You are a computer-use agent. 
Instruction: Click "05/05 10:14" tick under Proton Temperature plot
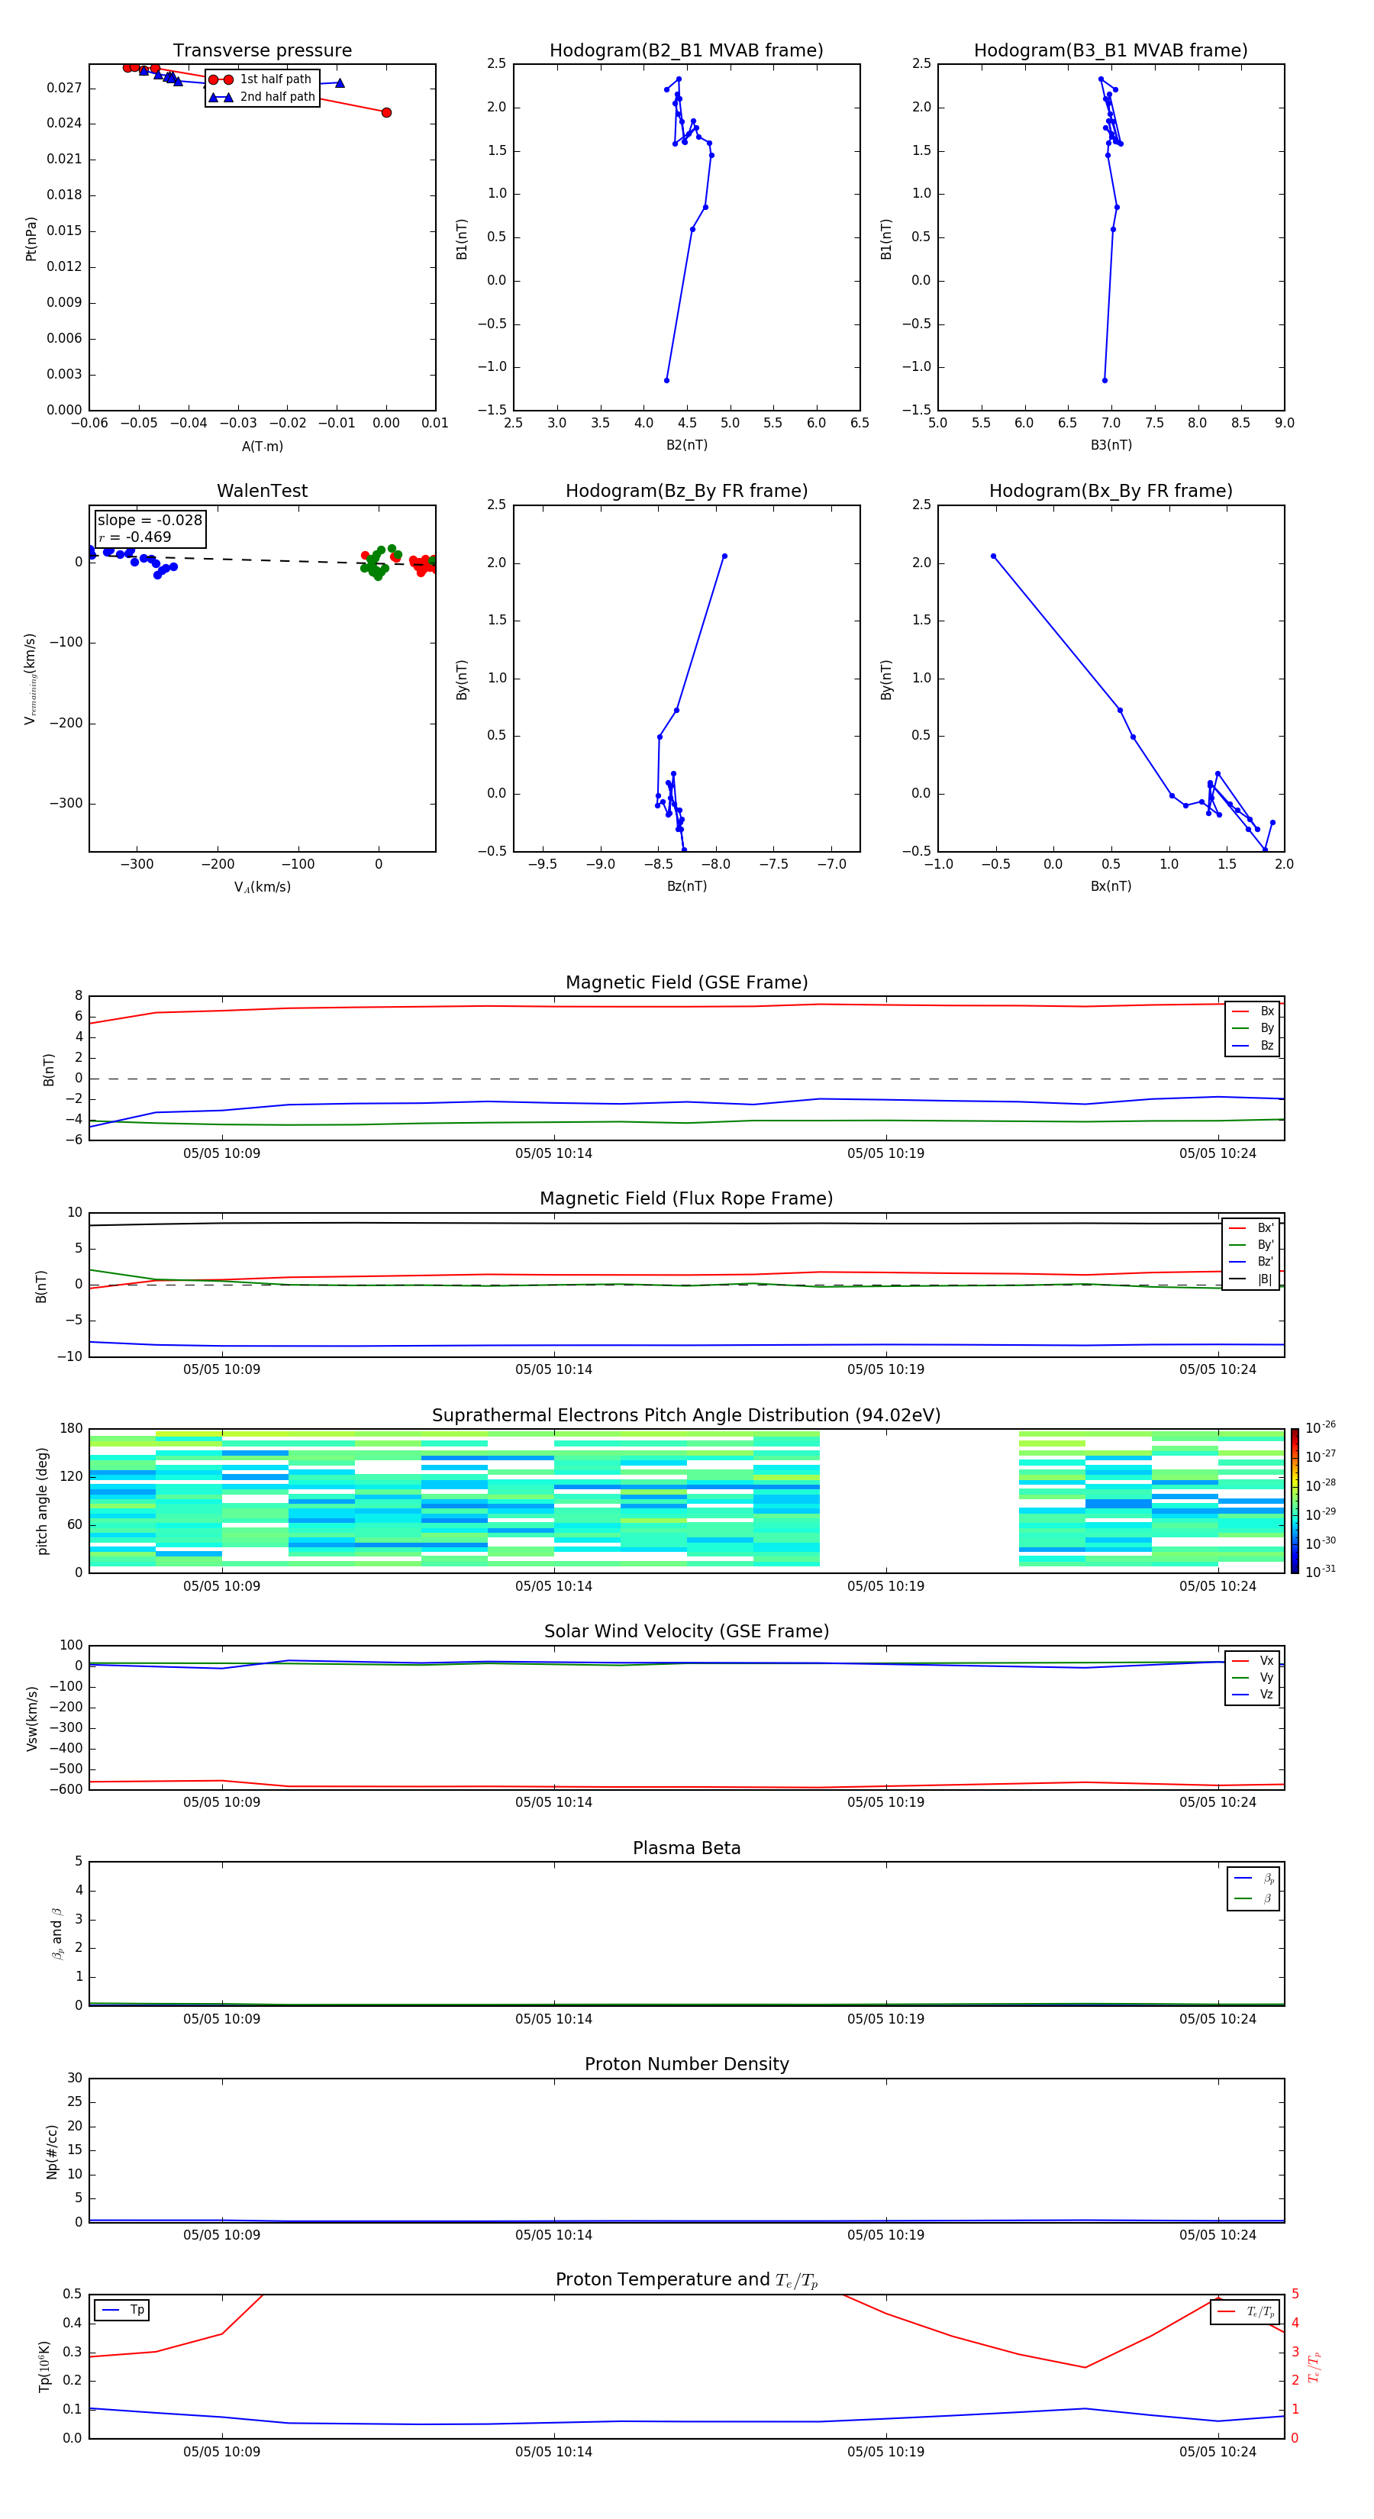(553, 2452)
